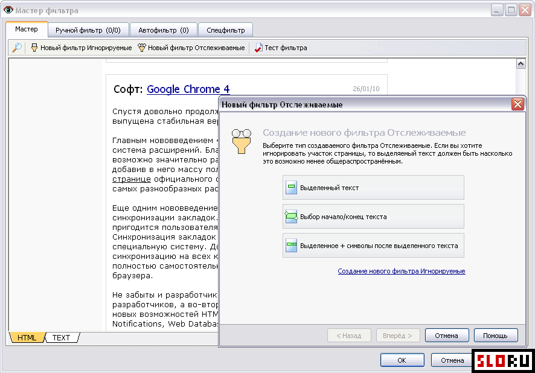Click the Вперёд button in the wizard
The width and height of the screenshot is (535, 373).
coord(397,336)
